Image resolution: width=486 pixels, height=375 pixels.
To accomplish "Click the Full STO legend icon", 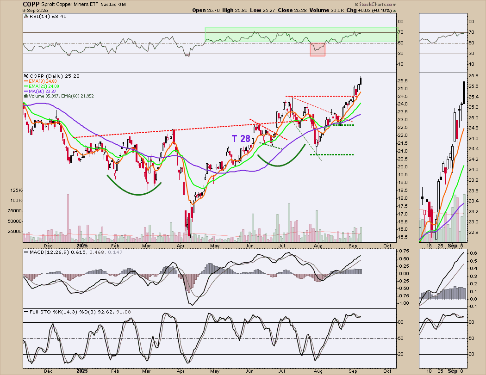I will 26,312.
